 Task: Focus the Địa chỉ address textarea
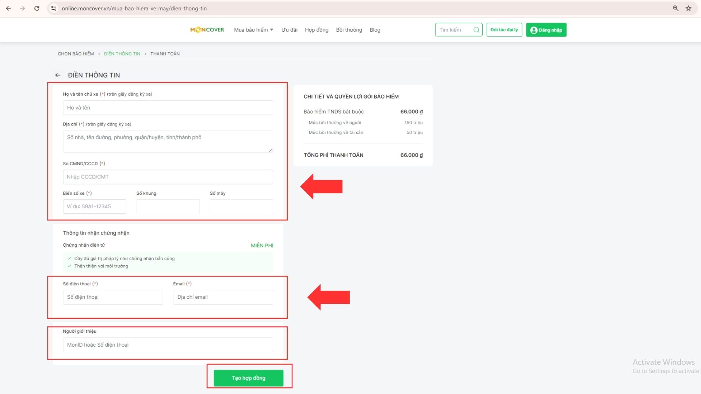[x=168, y=141]
